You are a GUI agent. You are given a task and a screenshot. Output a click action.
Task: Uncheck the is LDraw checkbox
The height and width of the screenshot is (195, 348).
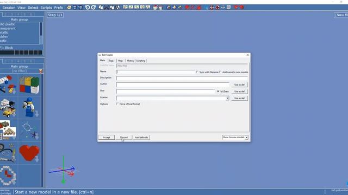[x=218, y=91]
